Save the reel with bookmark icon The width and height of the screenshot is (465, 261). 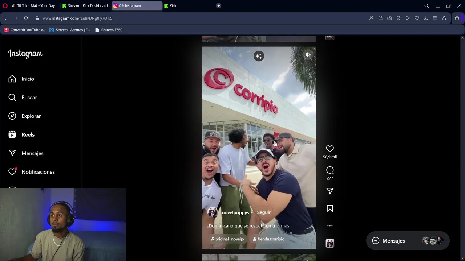[x=330, y=208]
